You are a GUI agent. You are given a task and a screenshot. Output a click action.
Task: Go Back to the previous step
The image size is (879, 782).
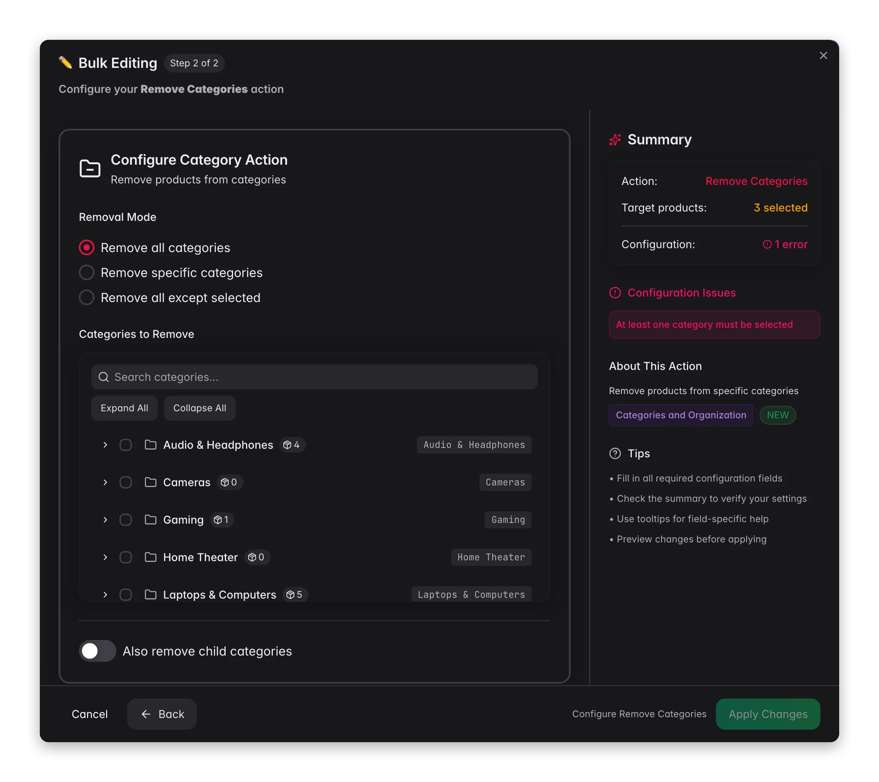(162, 714)
